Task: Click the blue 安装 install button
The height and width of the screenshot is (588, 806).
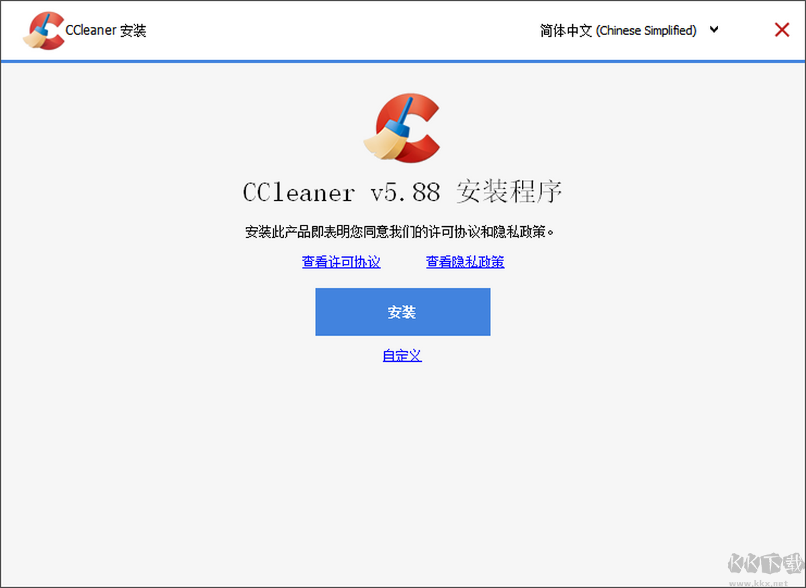Action: click(403, 312)
